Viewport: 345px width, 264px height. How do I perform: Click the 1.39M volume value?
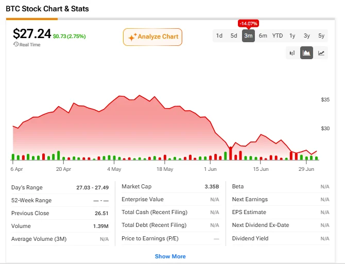pos(101,226)
